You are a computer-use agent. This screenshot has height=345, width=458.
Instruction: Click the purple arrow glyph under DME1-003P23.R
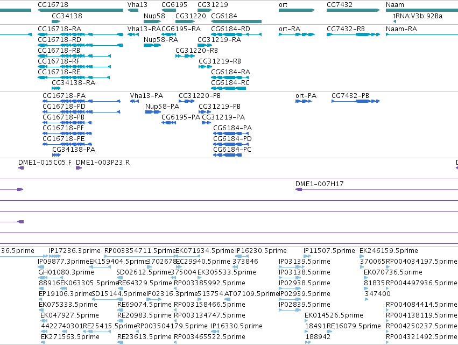tap(79, 168)
